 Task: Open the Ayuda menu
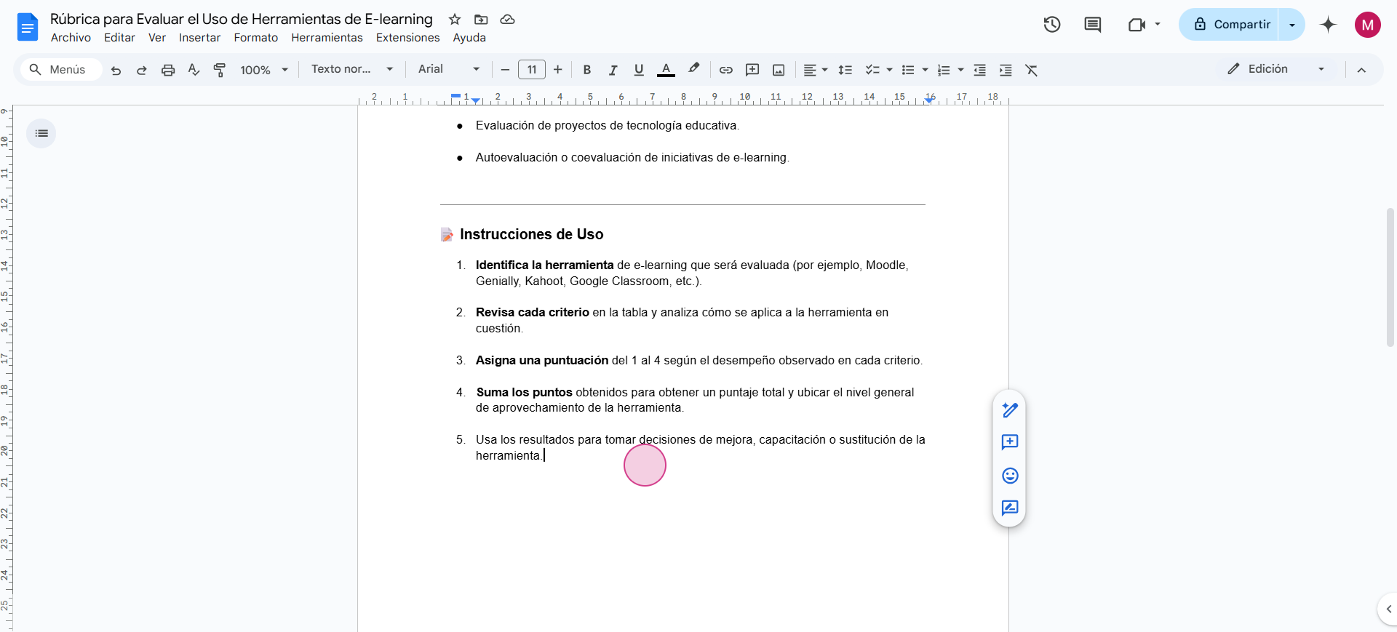coord(469,38)
